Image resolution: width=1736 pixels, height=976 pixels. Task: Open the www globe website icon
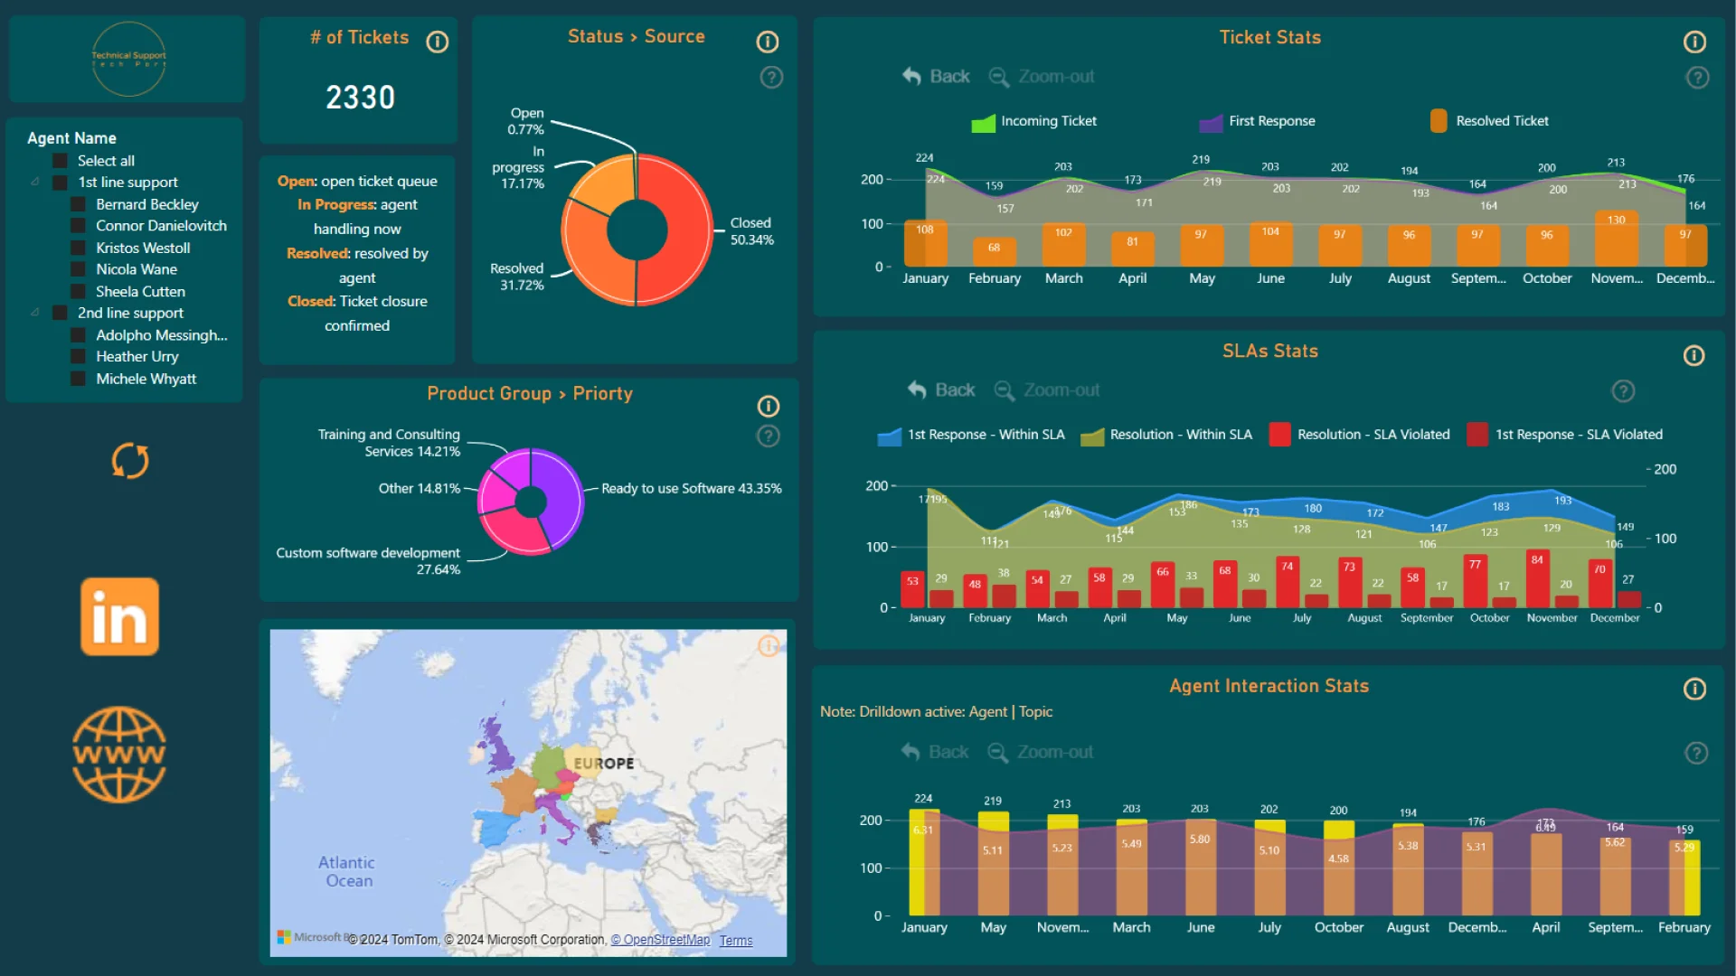119,755
